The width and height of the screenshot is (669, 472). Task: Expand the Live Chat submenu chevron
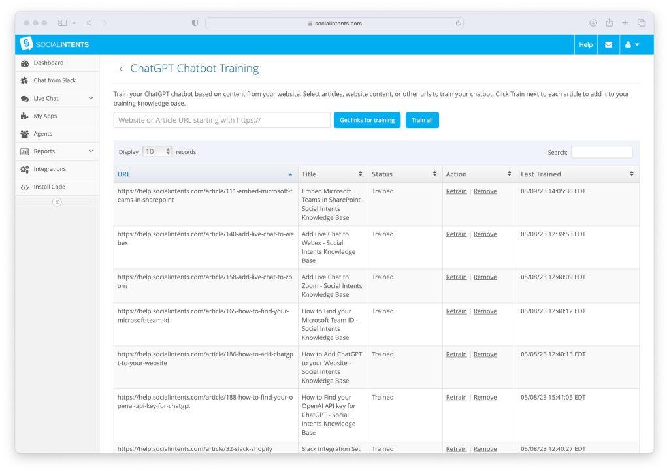pyautogui.click(x=91, y=98)
